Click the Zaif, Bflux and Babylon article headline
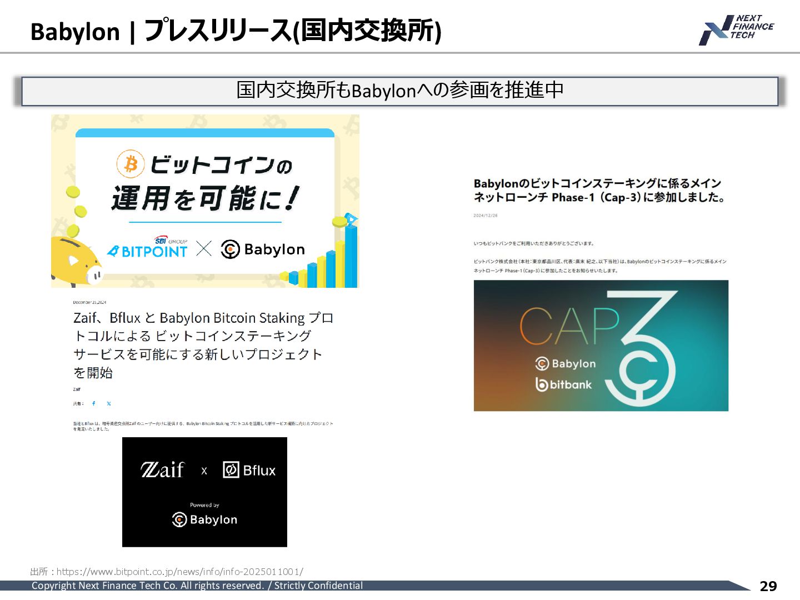This screenshot has width=800, height=600. [x=203, y=345]
